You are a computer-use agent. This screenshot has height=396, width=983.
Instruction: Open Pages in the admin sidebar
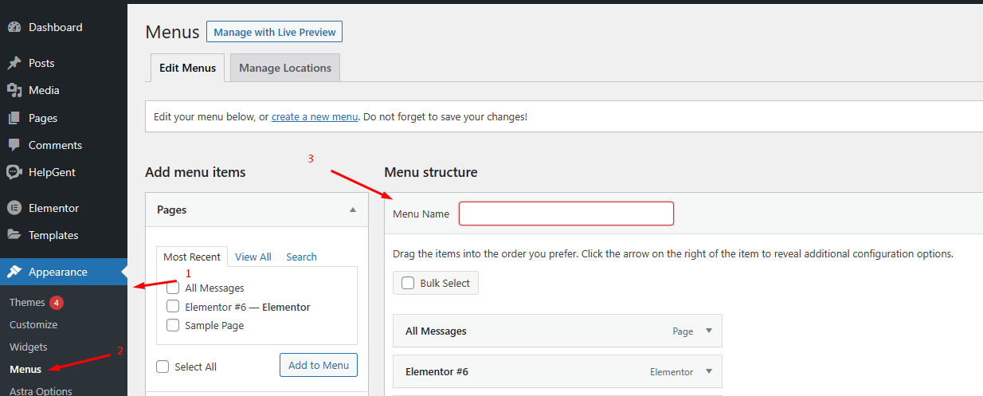[x=64, y=118]
